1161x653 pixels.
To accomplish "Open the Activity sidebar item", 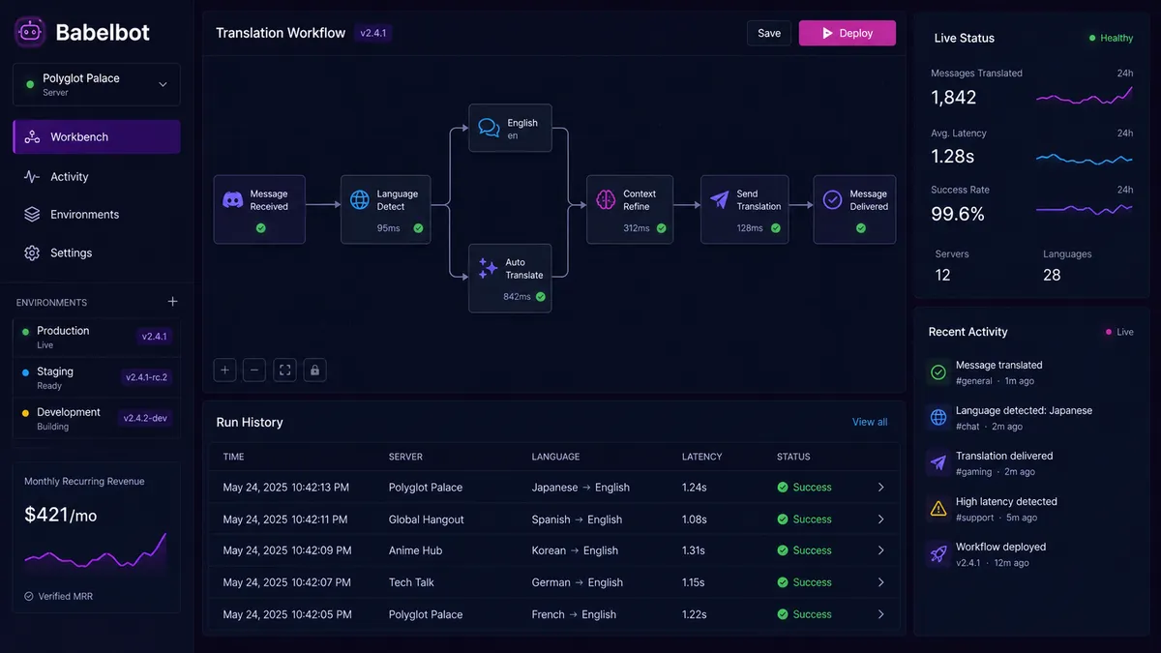I will pos(97,176).
